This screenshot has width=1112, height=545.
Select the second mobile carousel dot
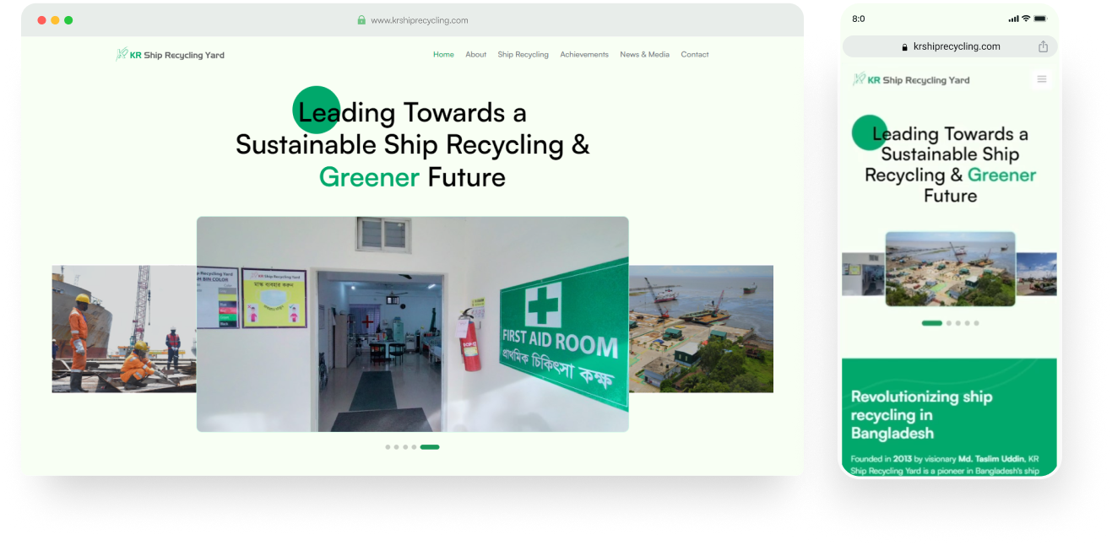pyautogui.click(x=949, y=323)
